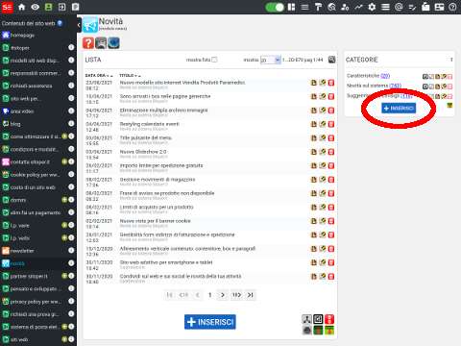The height and width of the screenshot is (346, 461).
Task: Click the layout columns icon
Action: pos(291,7)
